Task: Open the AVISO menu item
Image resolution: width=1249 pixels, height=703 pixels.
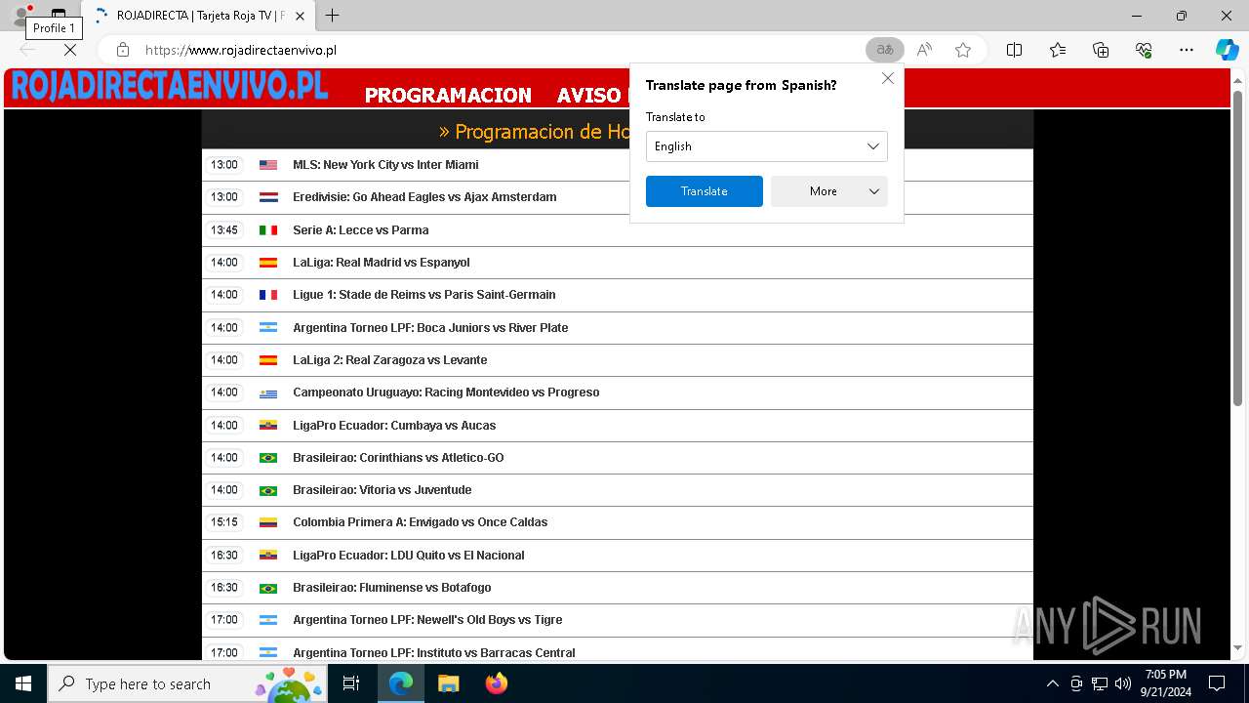Action: coord(592,95)
